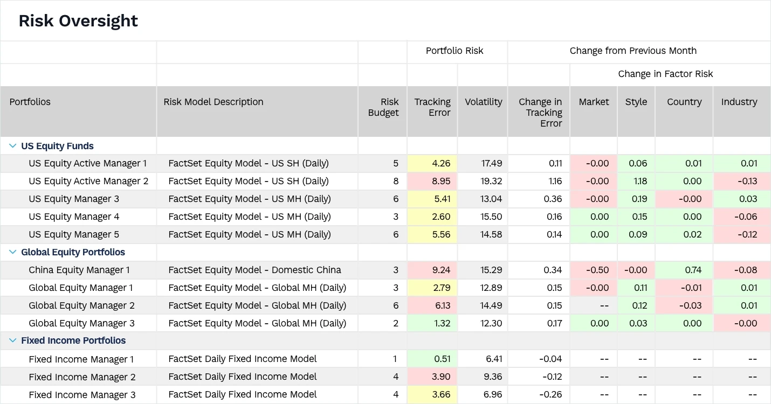771x404 pixels.
Task: Click the Change in Factor Risk header
Action: [665, 74]
